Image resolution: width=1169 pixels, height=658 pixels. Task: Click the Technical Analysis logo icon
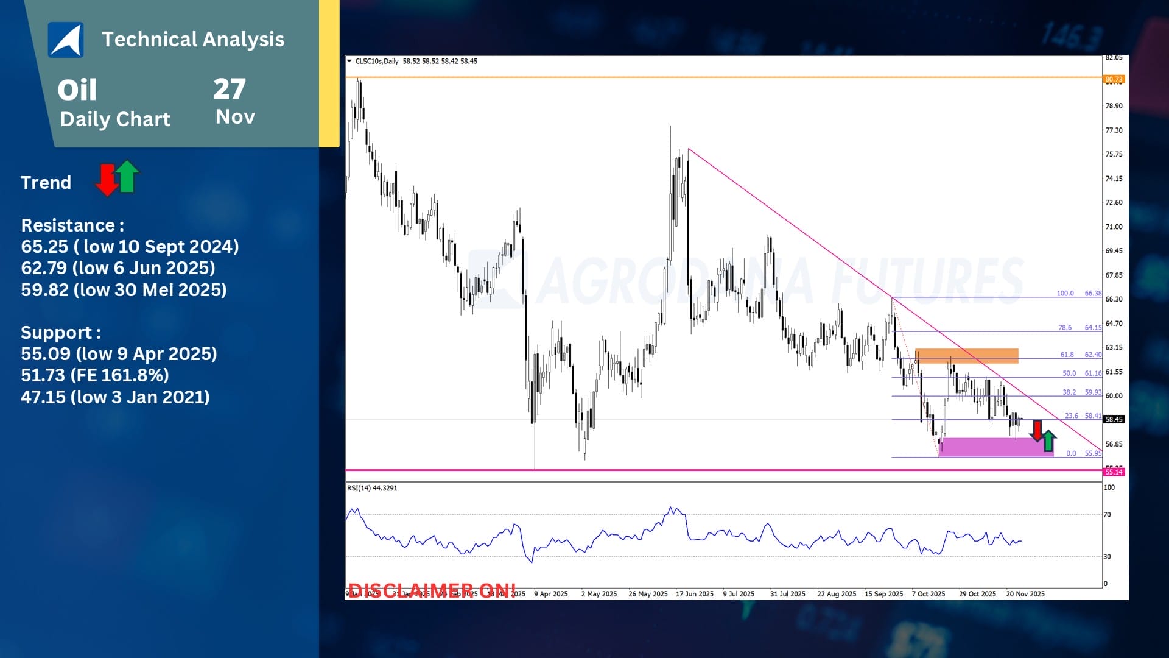(66, 40)
